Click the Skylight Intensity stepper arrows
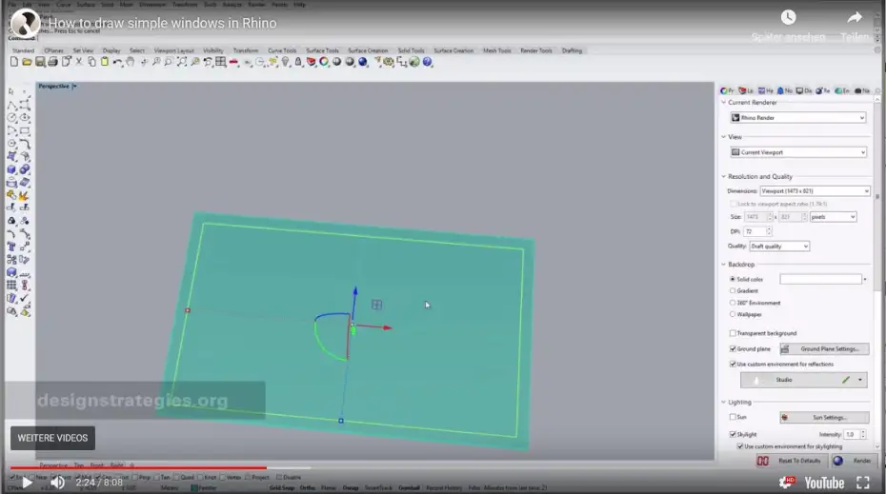 (863, 434)
